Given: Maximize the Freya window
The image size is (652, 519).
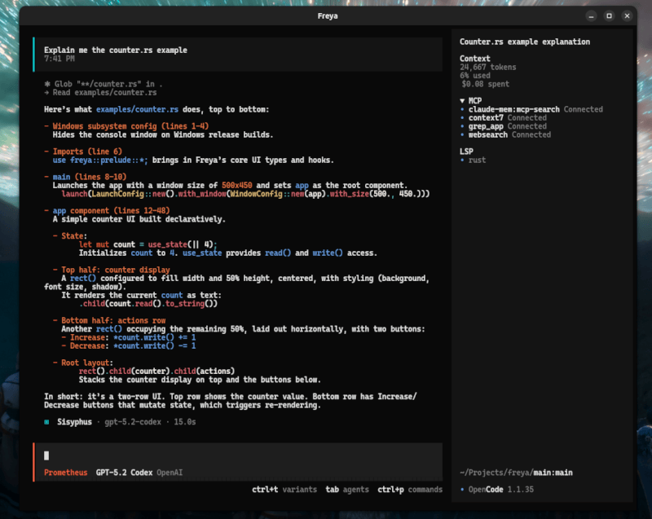Looking at the screenshot, I should (609, 15).
